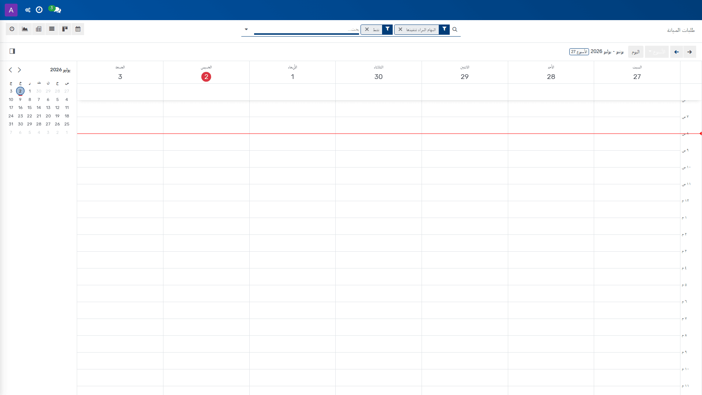This screenshot has width=702, height=395.
Task: Click the Monday 29 day header
Action: 465,73
